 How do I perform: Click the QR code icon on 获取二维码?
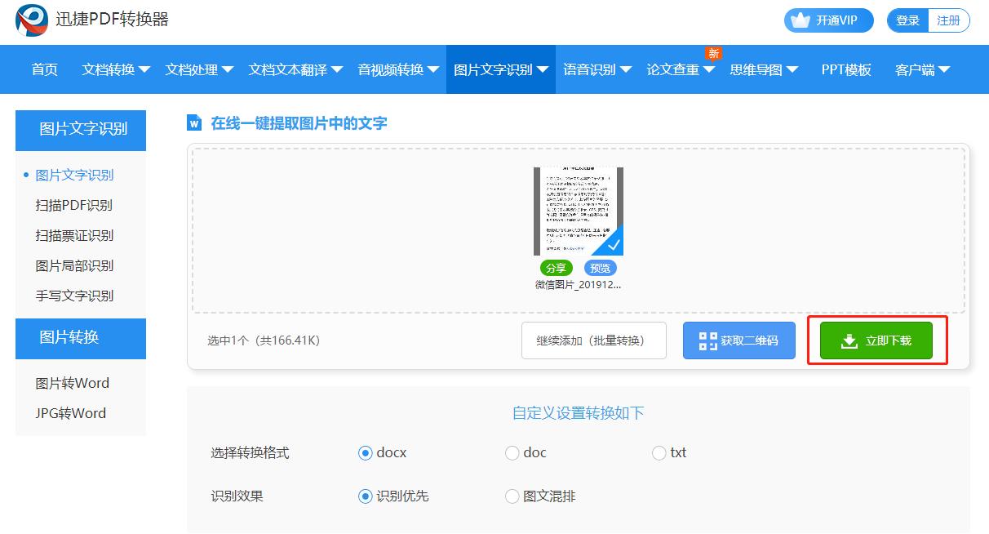[709, 340]
